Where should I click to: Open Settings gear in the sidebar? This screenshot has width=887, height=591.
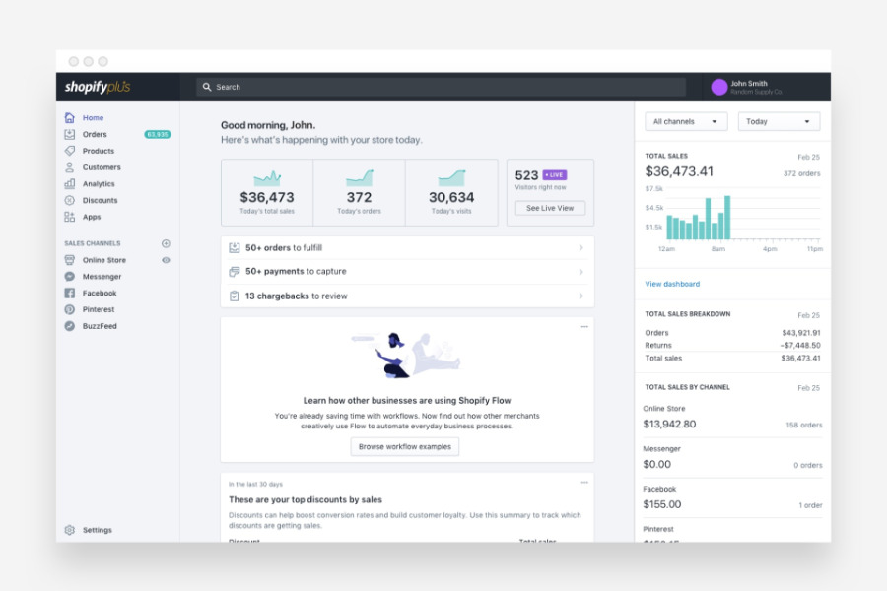click(x=69, y=530)
